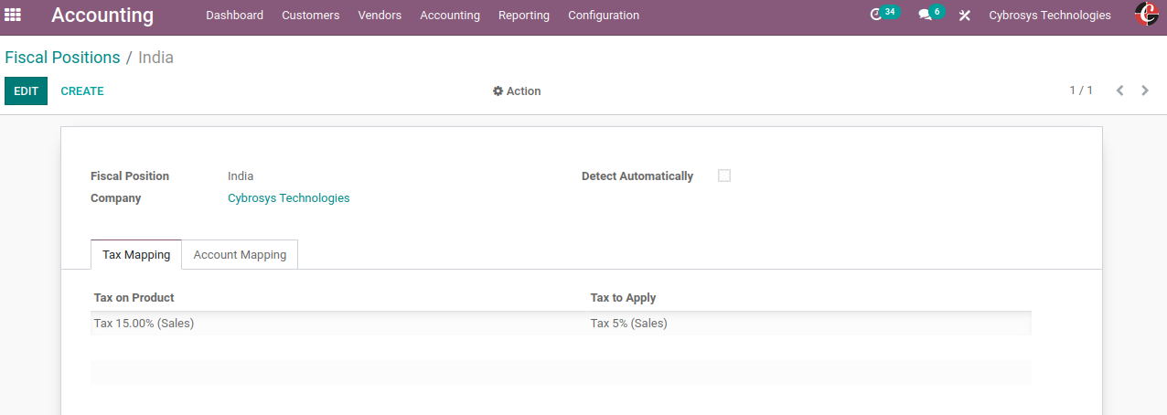Screen dimensions: 1167x415
Task: Open Cybrosys Technologies company link
Action: [x=288, y=198]
